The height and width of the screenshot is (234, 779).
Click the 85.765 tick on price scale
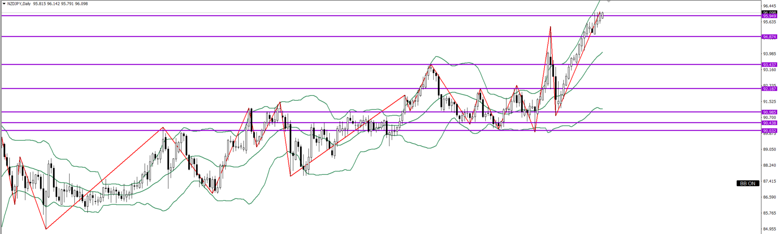tap(770, 213)
